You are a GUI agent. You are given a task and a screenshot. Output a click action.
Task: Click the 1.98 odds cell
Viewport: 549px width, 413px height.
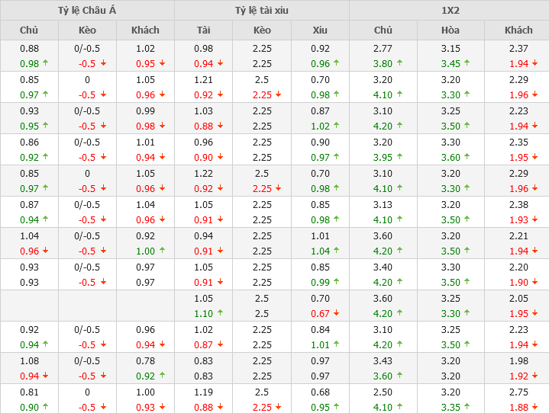tap(518, 361)
